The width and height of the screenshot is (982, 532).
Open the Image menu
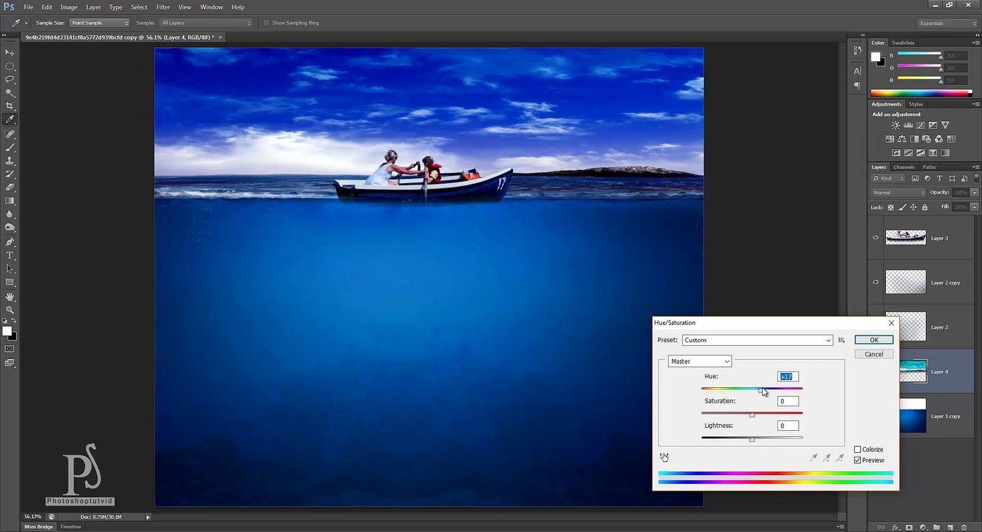(69, 7)
